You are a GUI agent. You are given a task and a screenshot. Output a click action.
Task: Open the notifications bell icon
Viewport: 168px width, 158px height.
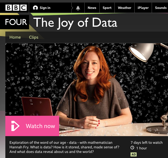pyautogui.click(x=78, y=8)
